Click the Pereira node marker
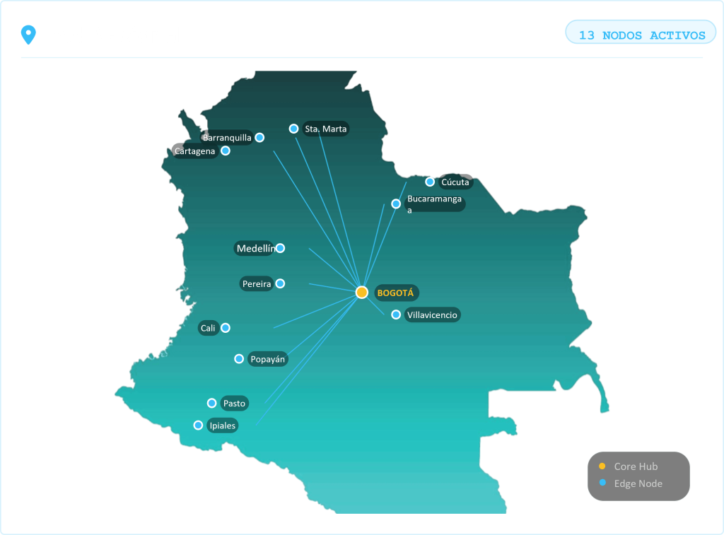Viewport: 724px width, 535px height. [280, 283]
